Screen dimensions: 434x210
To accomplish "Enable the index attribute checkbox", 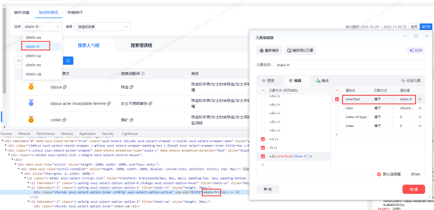I will pos(337,126).
